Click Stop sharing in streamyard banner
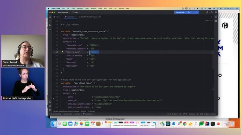Screen dimensions: 241x135 click(x=144, y=126)
